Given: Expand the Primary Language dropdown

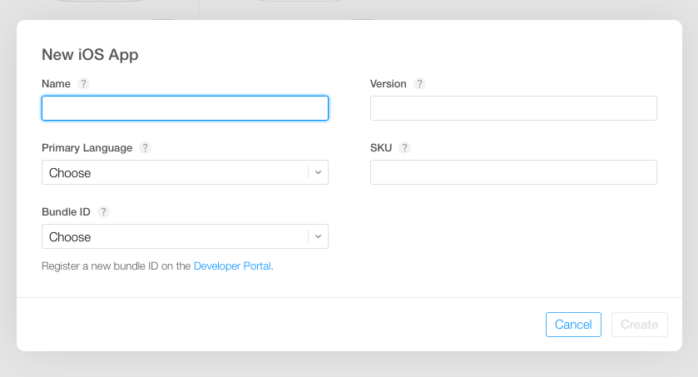Looking at the screenshot, I should pos(185,172).
